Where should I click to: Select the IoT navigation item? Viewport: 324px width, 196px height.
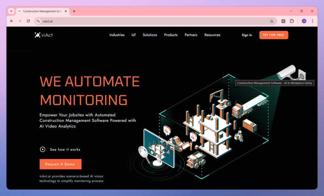pos(133,35)
